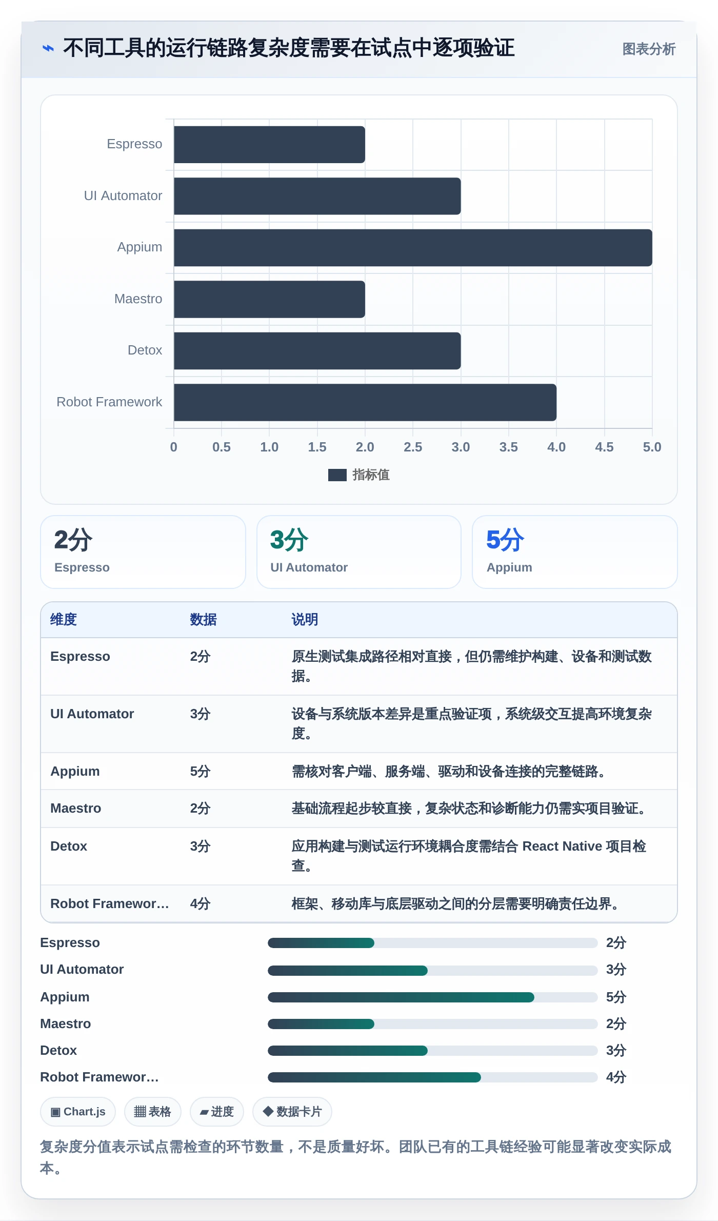Select the 进度 tag chip

(x=217, y=1112)
